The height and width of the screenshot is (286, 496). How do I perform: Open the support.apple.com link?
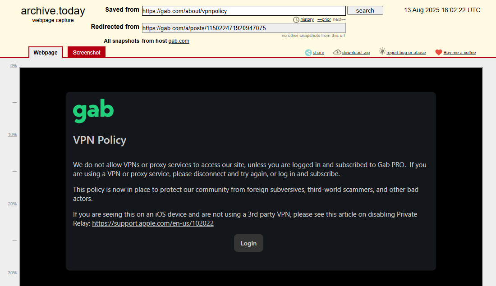coord(153,223)
